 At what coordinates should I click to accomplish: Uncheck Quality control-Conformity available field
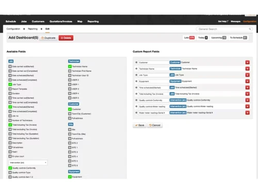point(10,168)
